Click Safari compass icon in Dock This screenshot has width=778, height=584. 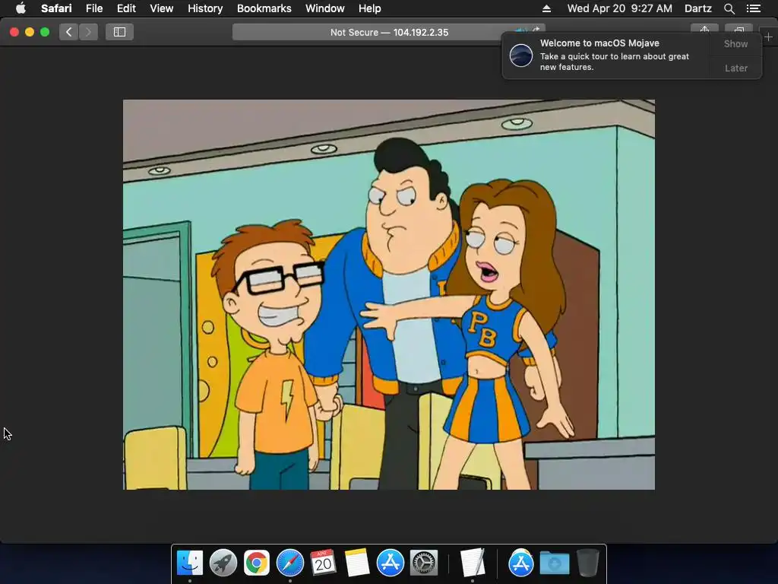(289, 563)
